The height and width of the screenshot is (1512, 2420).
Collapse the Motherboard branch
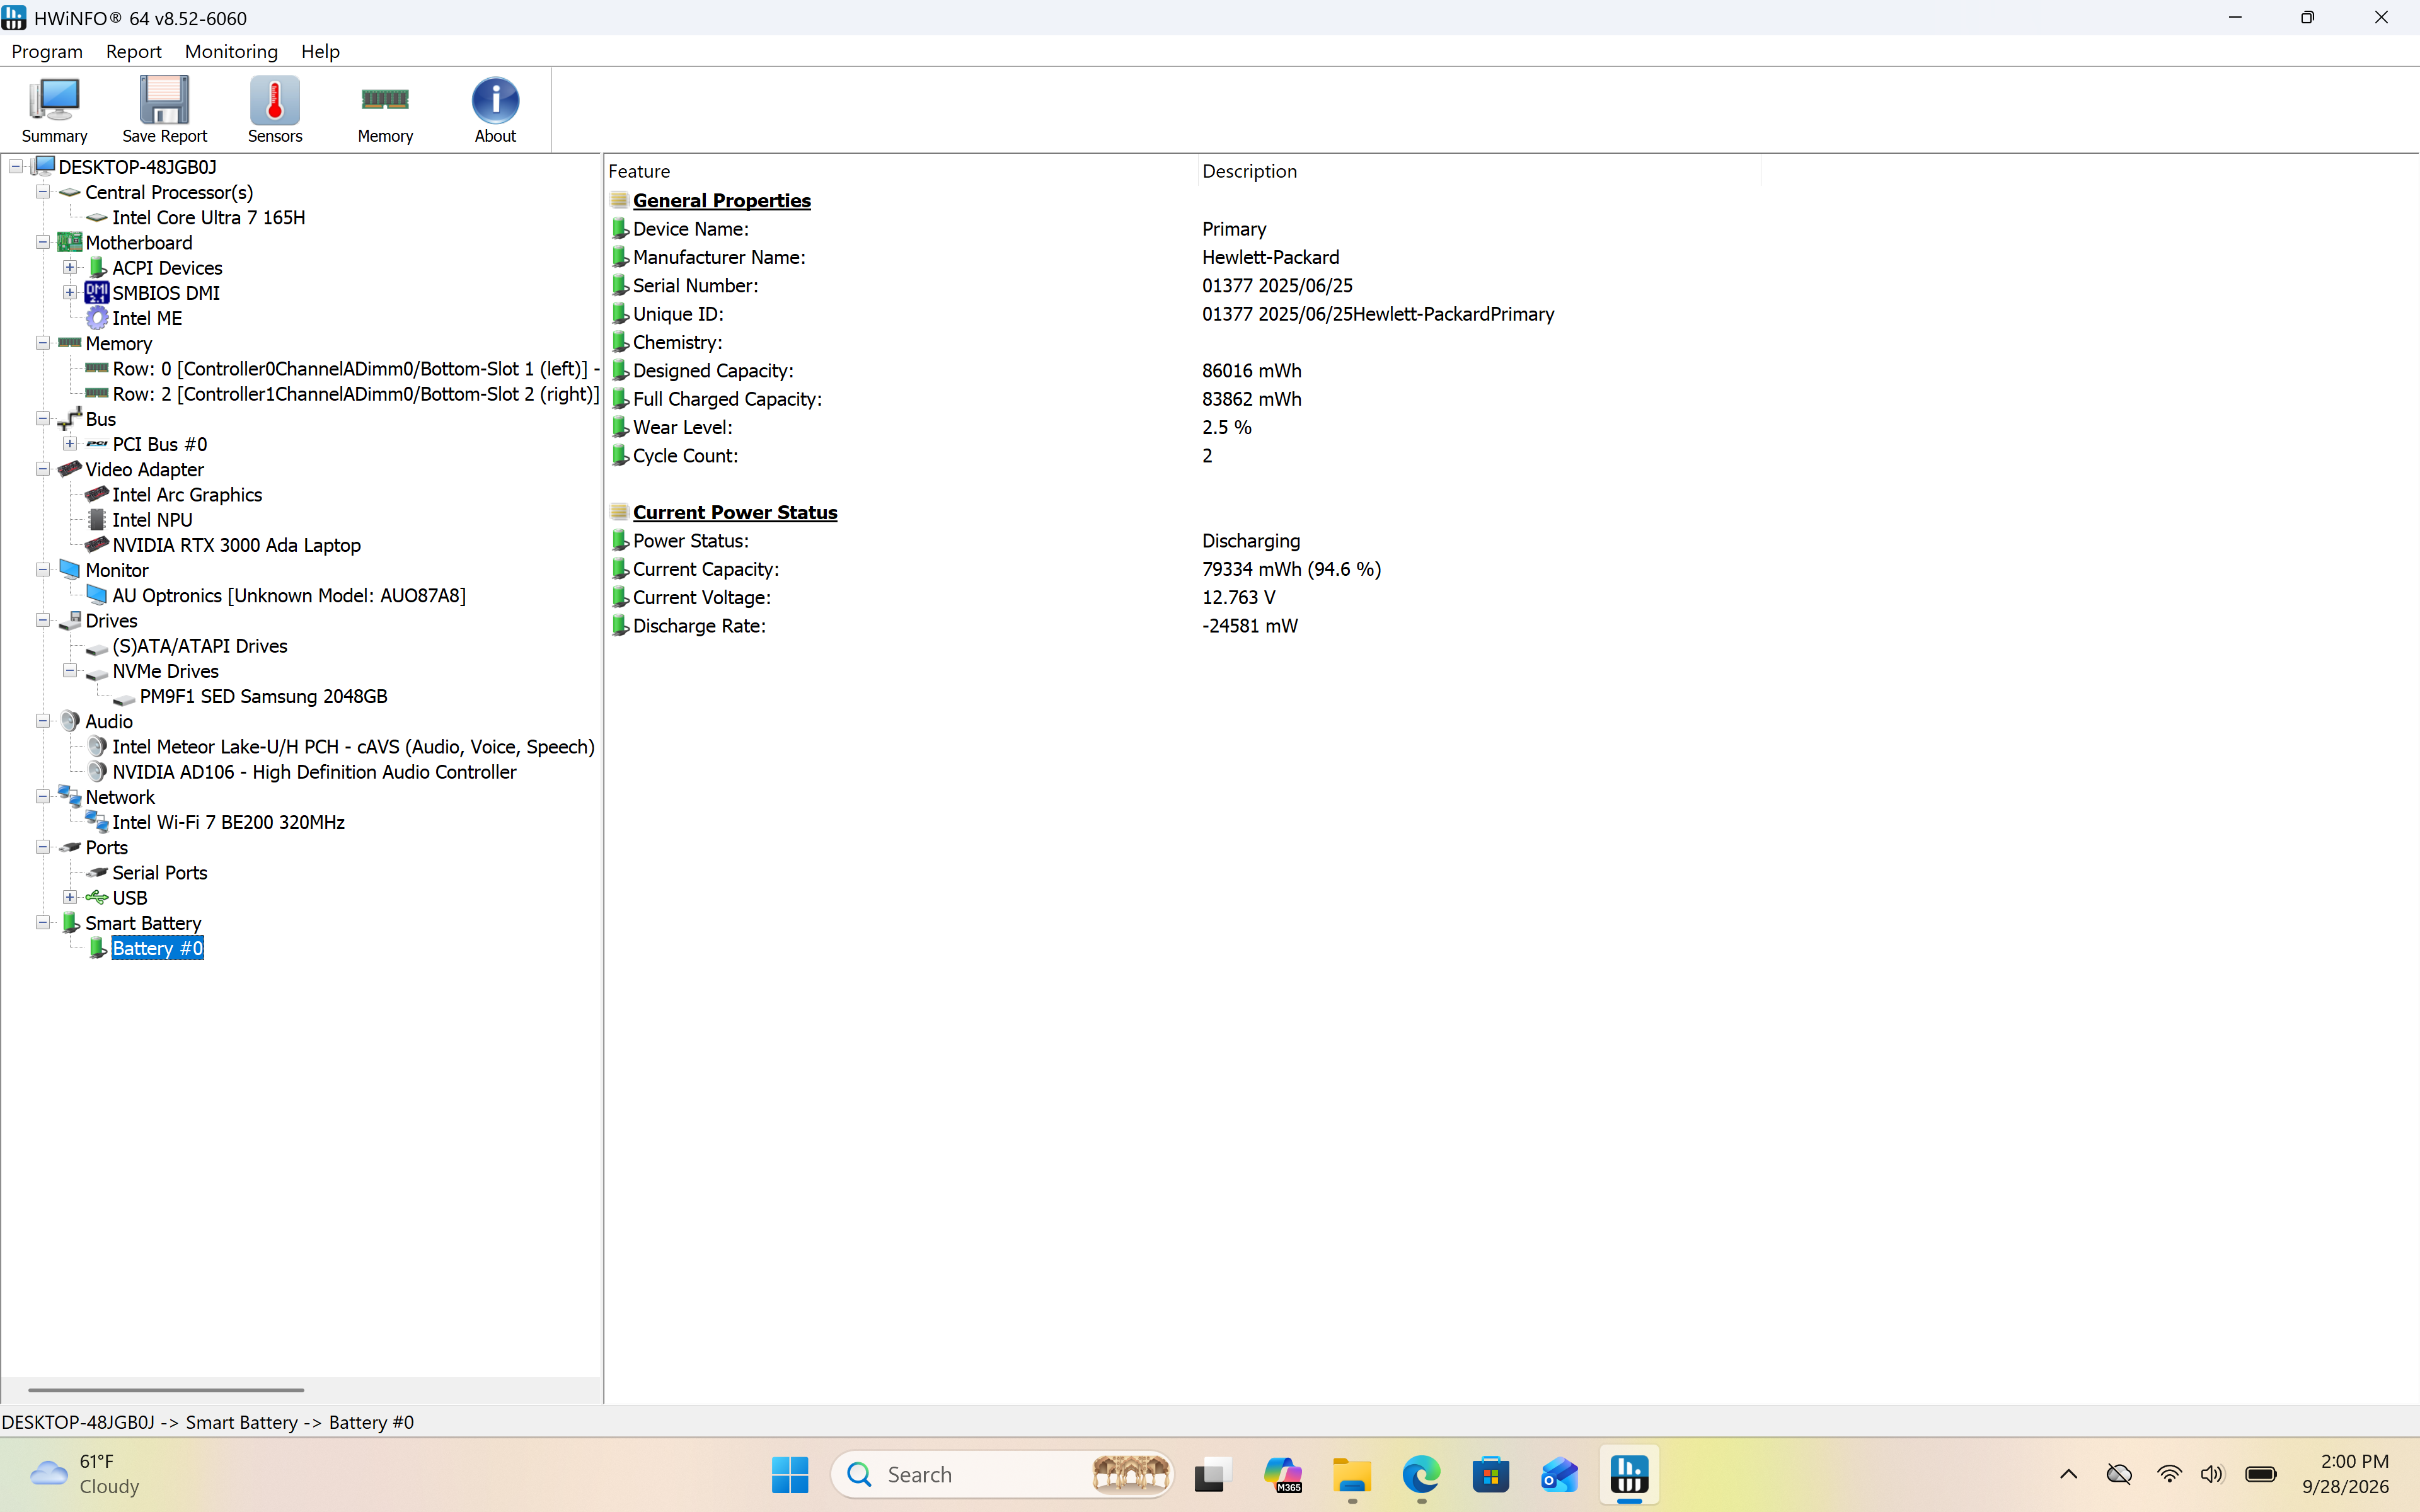pyautogui.click(x=43, y=242)
